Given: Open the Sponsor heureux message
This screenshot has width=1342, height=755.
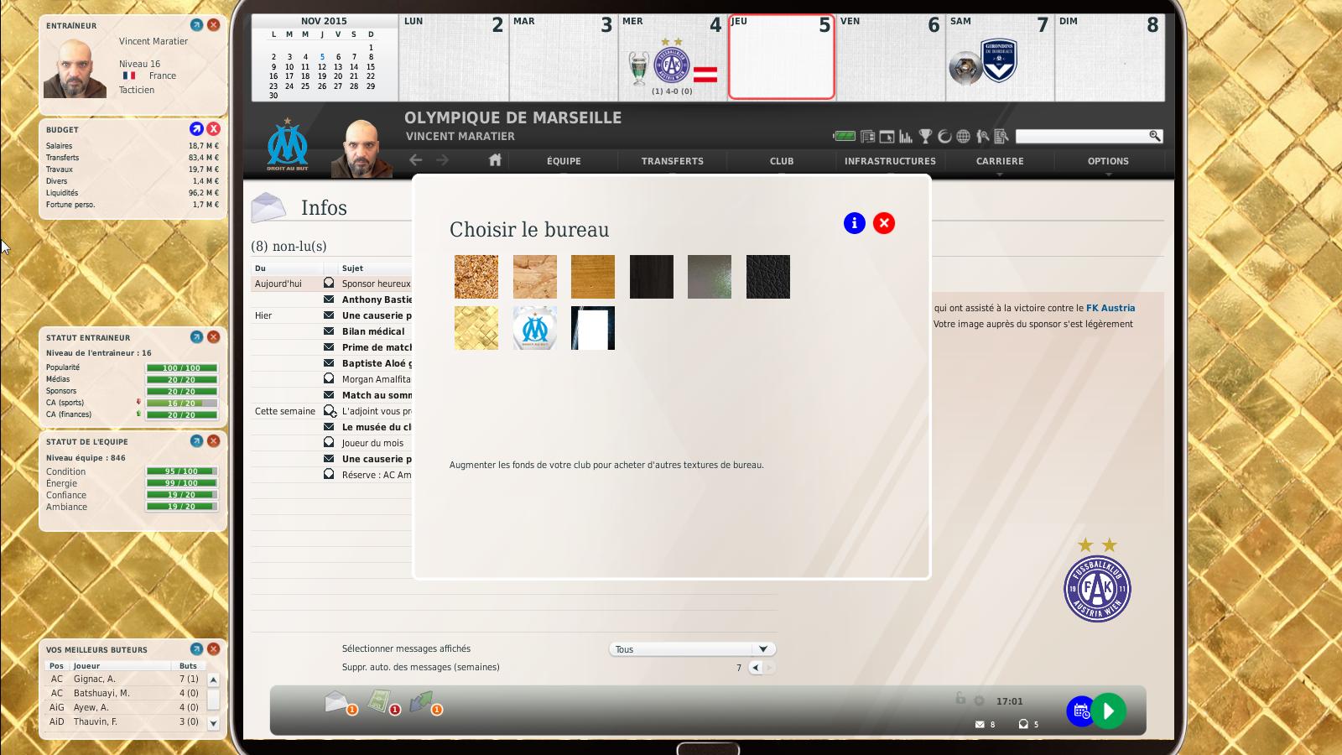Looking at the screenshot, I should coord(377,284).
